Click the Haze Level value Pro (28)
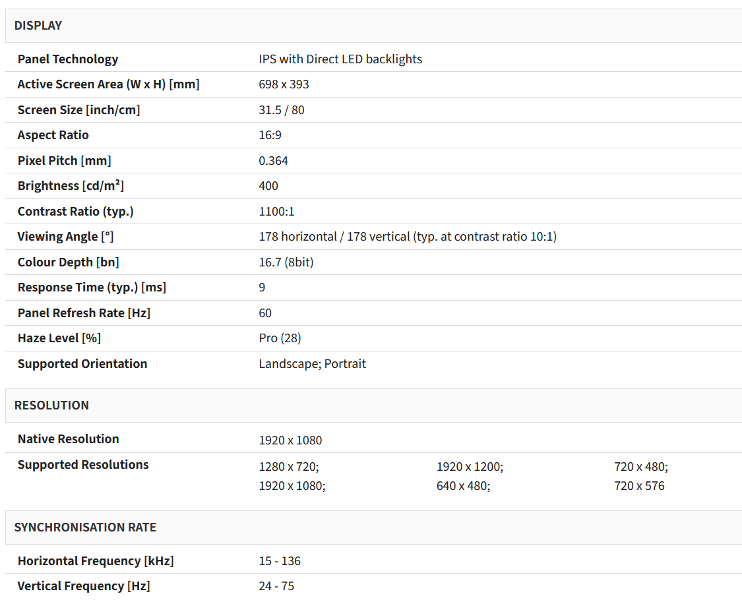Screen dimensions: 742x602 [280, 338]
